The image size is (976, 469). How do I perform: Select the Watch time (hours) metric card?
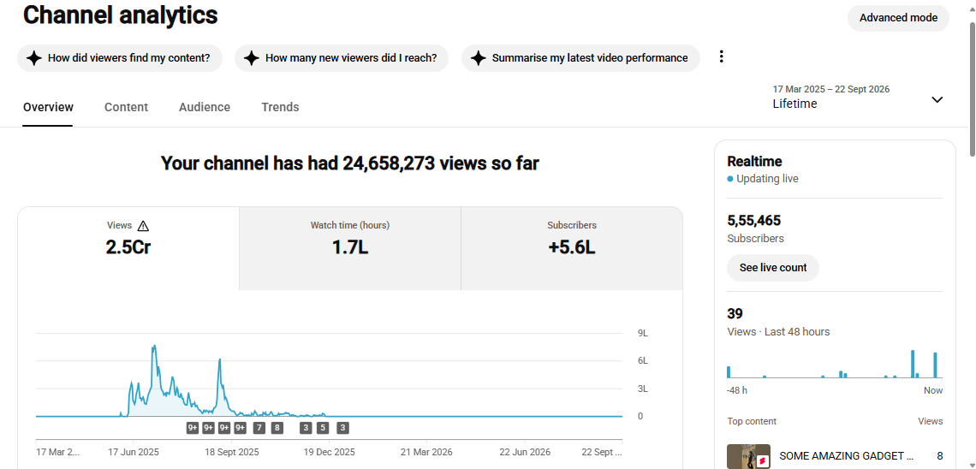[x=350, y=248]
